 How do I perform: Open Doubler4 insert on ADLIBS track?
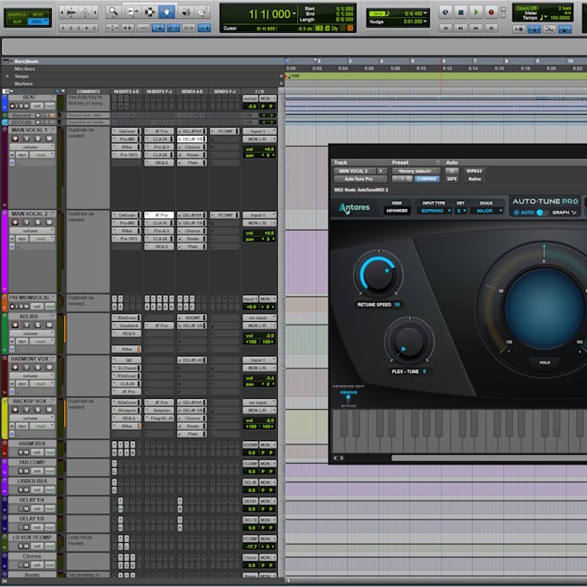(x=127, y=325)
